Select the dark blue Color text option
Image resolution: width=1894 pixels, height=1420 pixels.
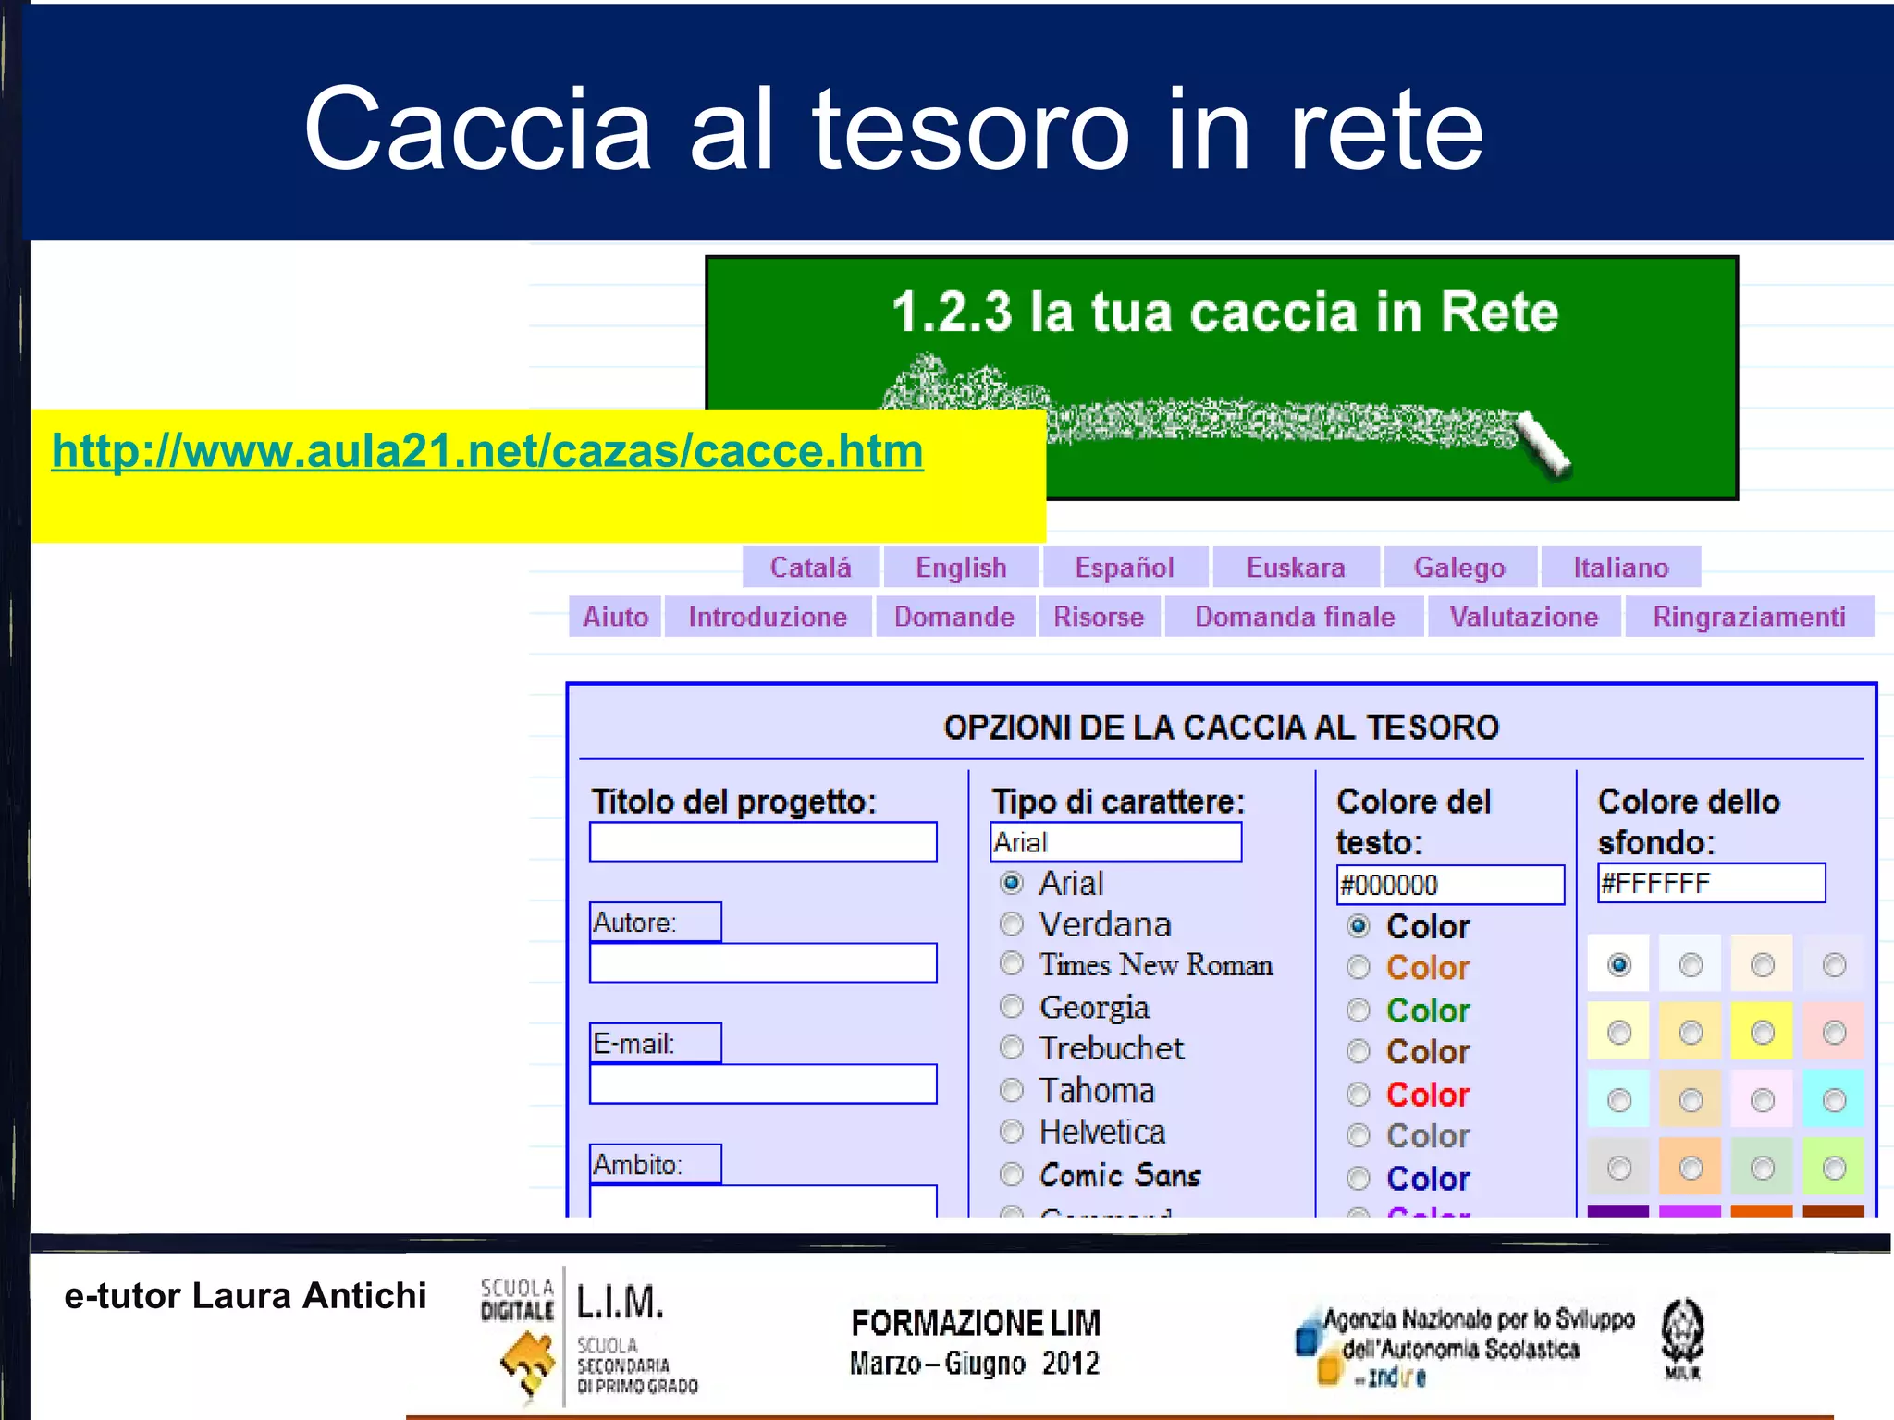coord(1358,1178)
